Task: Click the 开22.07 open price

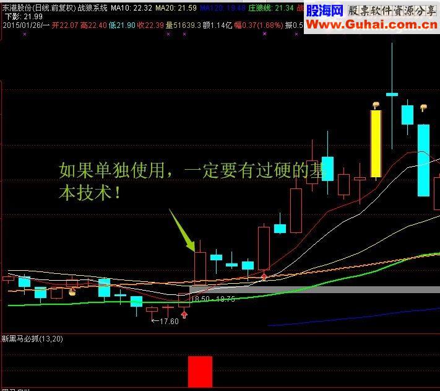Action: coord(65,25)
